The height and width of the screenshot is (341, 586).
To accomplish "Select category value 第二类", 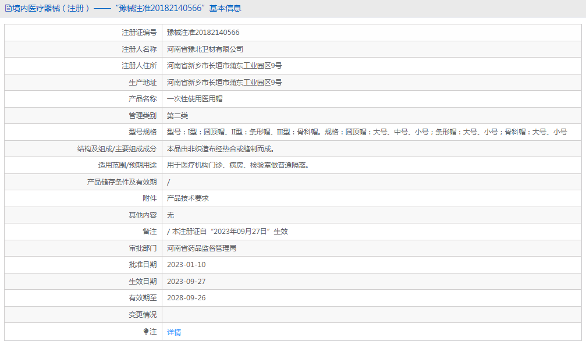I will point(177,116).
